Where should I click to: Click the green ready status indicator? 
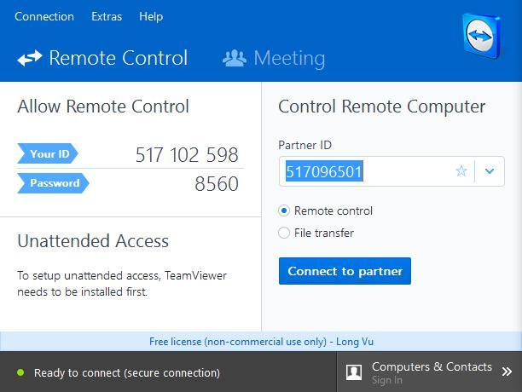pos(20,372)
